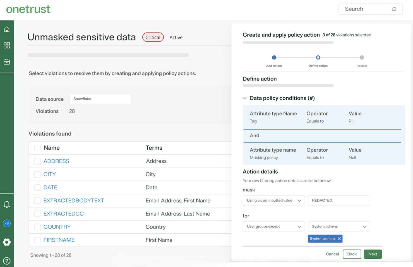Cancel the policy action
This screenshot has height=267, width=413.
[332, 254]
